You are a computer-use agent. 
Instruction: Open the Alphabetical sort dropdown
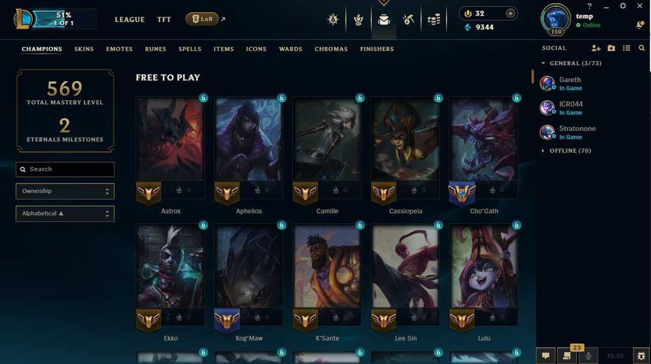click(x=64, y=214)
